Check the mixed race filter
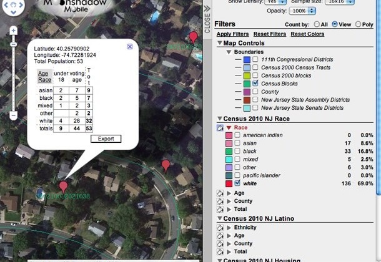Viewport: 381px width, 262px height. click(237, 159)
